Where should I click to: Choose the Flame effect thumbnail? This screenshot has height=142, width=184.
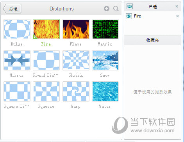pos(76,29)
